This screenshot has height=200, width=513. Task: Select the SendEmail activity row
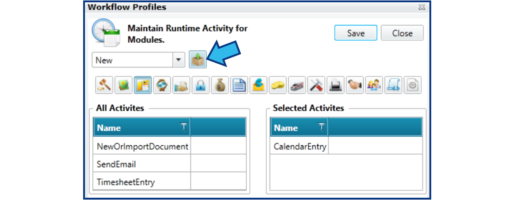(x=169, y=164)
